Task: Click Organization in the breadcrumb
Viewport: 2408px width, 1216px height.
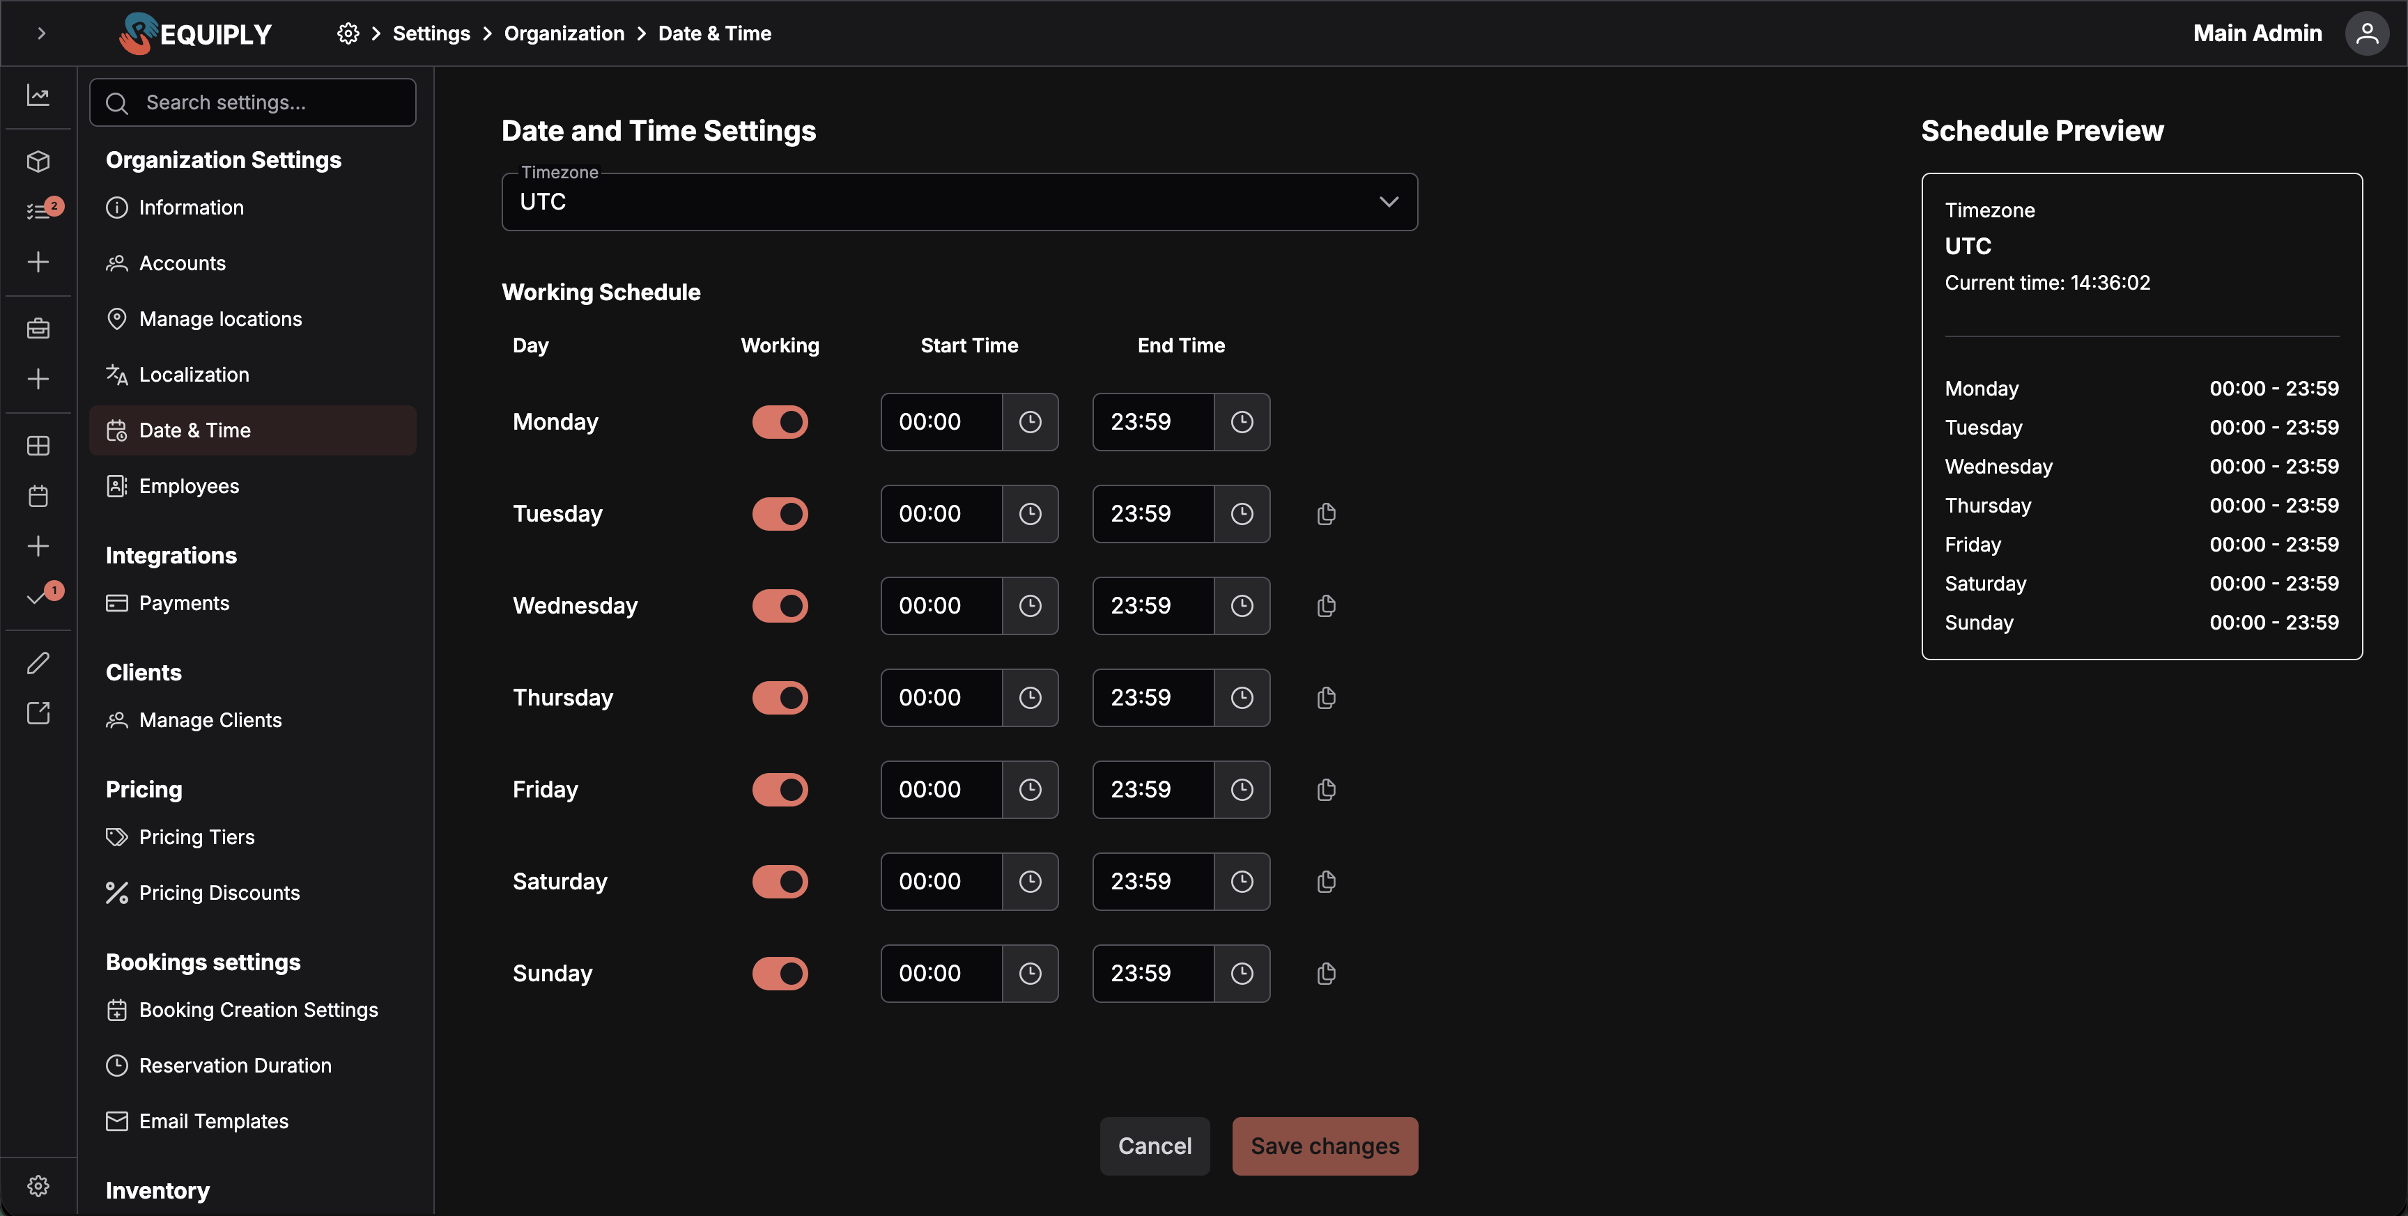Action: pyautogui.click(x=564, y=33)
